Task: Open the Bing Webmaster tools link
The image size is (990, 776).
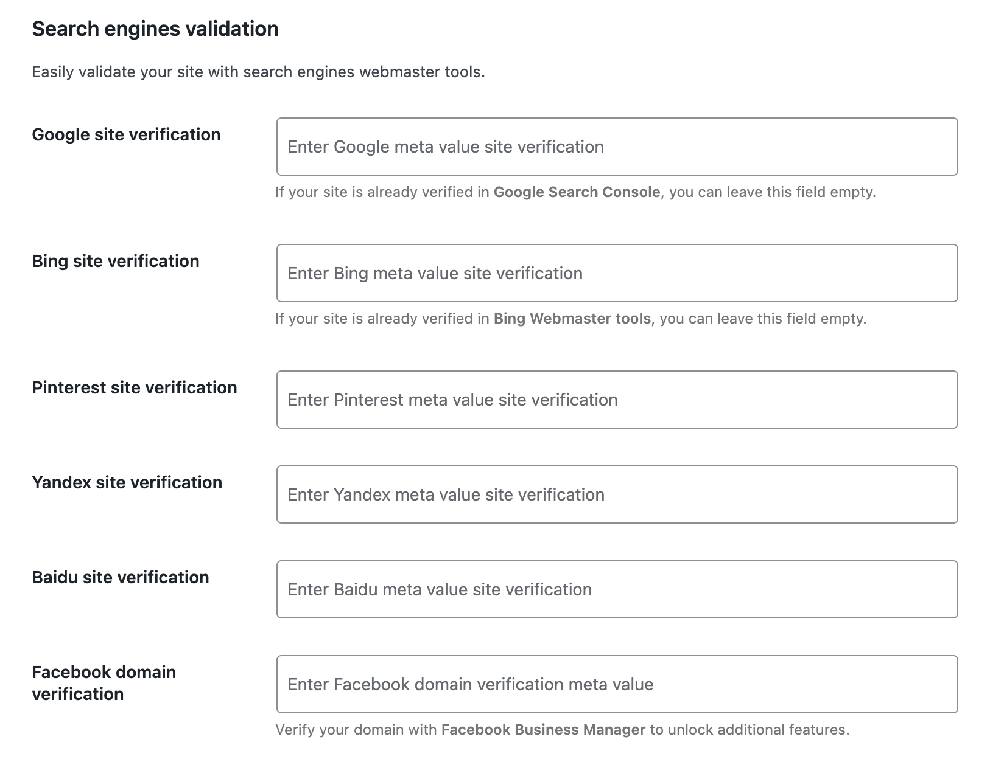Action: coord(572,319)
